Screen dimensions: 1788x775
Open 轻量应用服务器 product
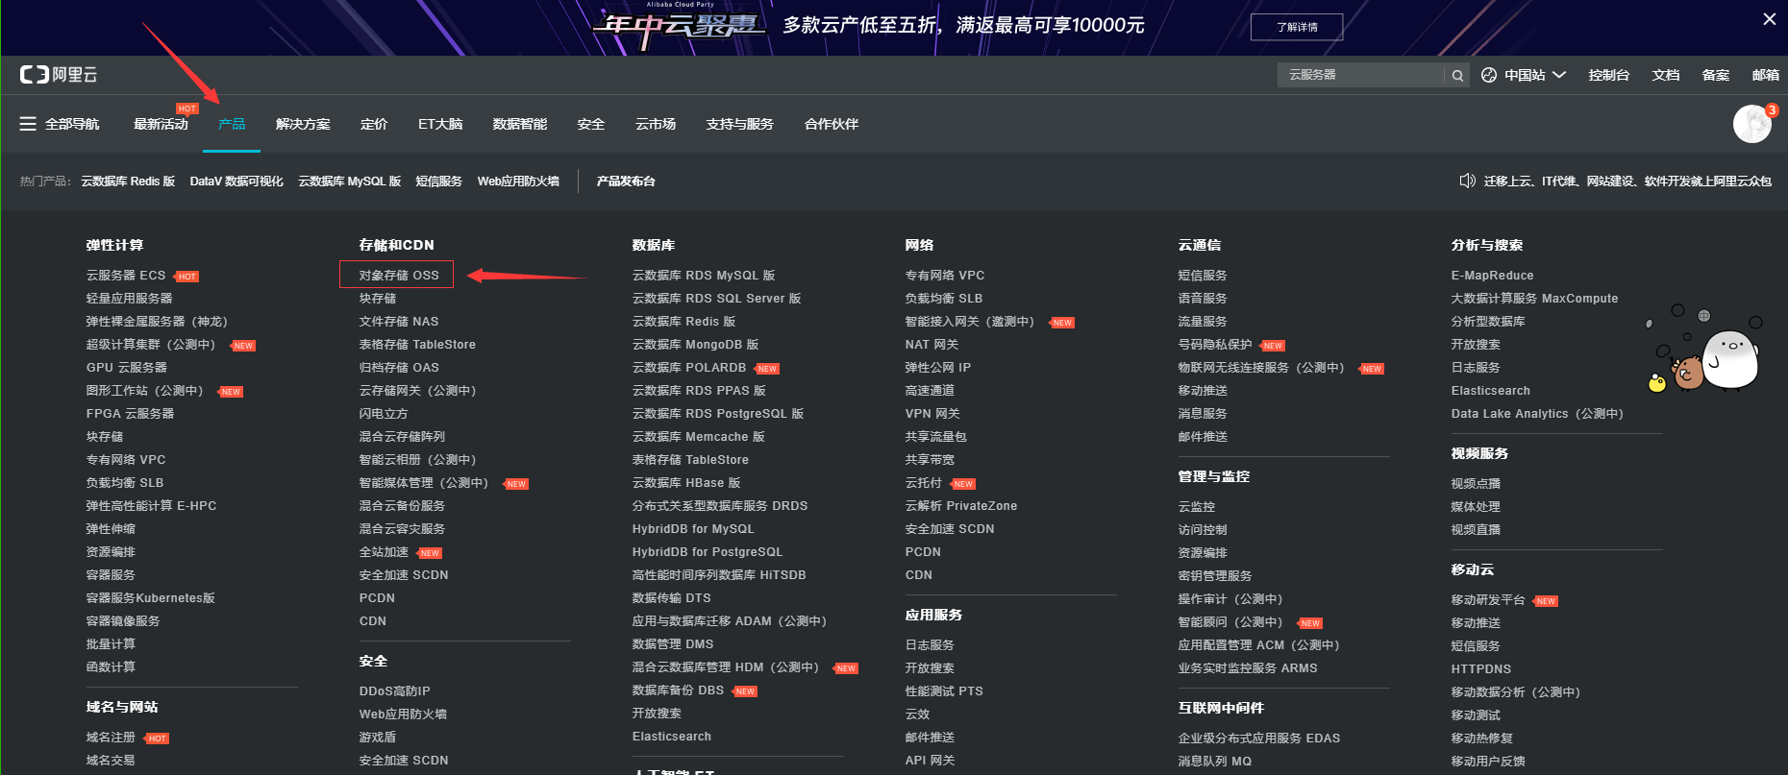[x=130, y=299]
